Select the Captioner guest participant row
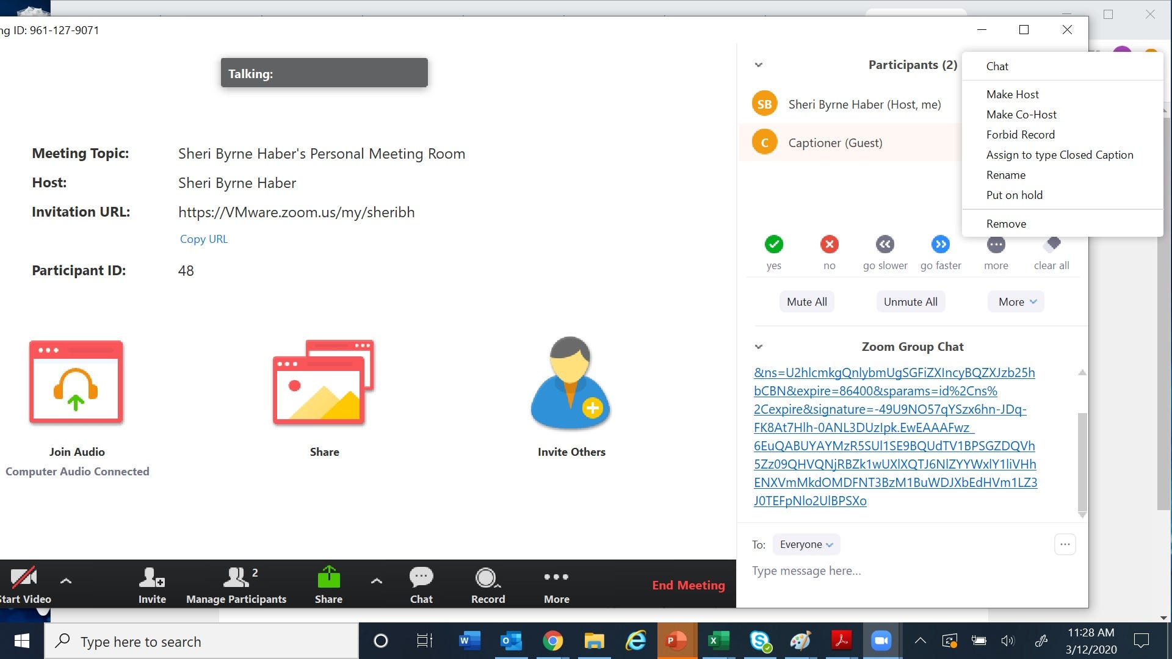 850,142
